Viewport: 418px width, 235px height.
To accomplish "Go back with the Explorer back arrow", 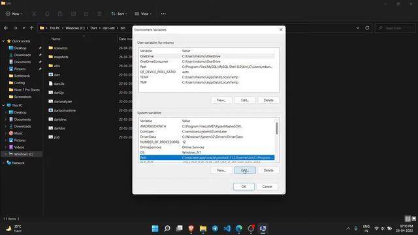I will 6,28.
